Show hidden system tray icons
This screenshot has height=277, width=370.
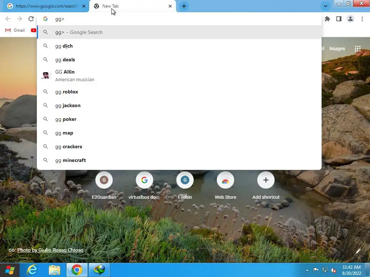click(x=307, y=270)
